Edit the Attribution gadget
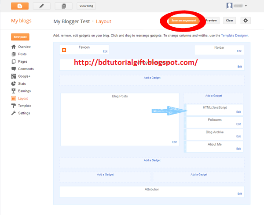 click(x=240, y=193)
